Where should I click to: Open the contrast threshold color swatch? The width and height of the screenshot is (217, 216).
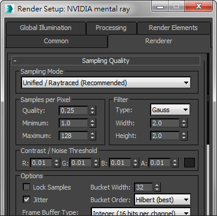[x=190, y=163]
